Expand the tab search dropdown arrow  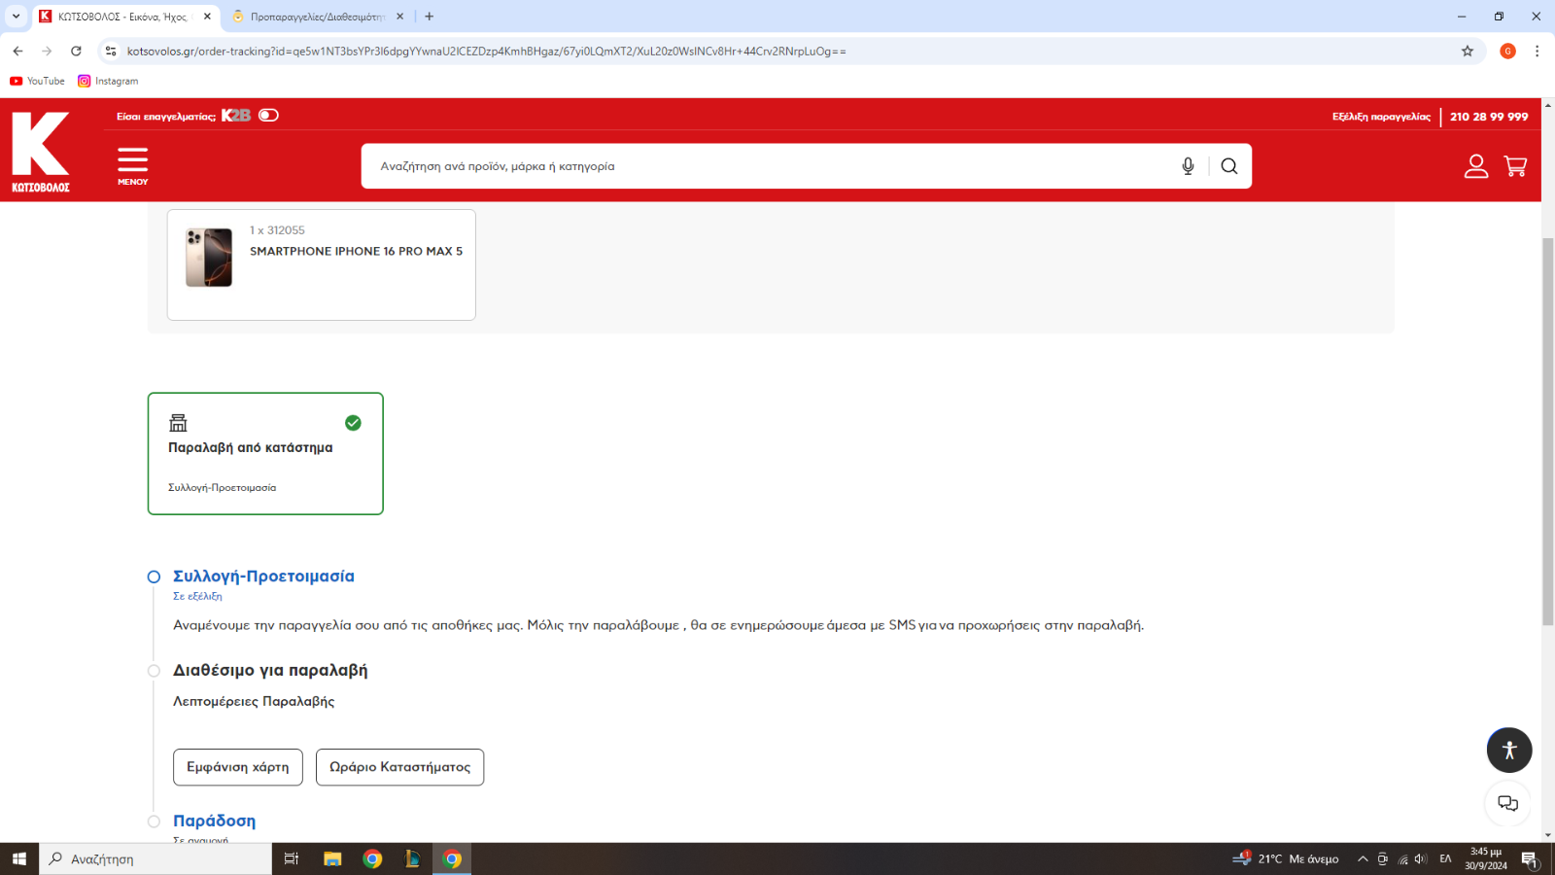pos(16,17)
